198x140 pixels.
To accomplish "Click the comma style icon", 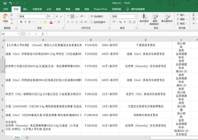I will click(125, 22).
